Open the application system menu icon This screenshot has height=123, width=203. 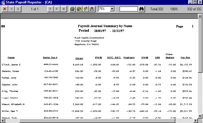[3, 2]
